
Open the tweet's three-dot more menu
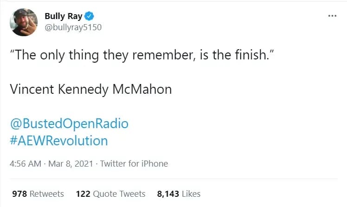332,15
